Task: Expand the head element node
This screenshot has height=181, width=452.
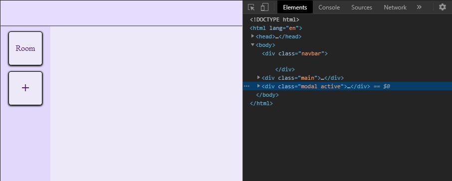Action: [253, 36]
